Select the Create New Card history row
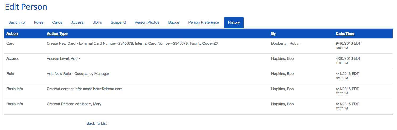This screenshot has width=397, height=130. click(132, 43)
